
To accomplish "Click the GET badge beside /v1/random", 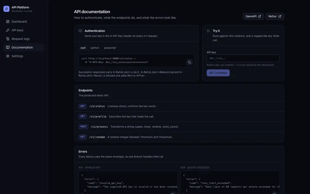I will click(83, 137).
